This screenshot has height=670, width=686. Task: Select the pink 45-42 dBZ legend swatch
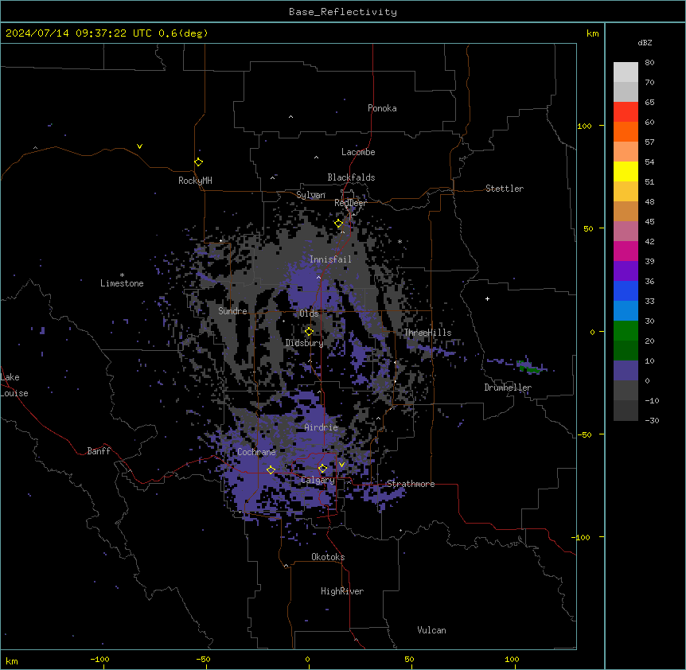click(x=626, y=232)
